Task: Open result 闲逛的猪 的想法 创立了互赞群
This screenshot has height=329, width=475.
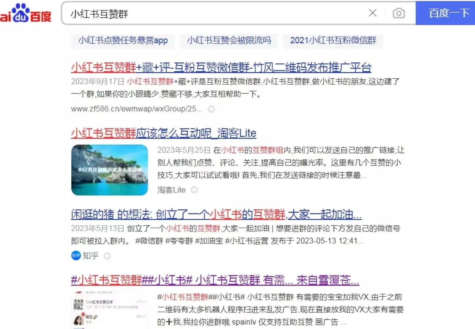Action: (x=216, y=215)
